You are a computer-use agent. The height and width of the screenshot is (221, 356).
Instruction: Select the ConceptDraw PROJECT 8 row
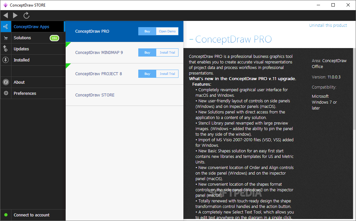tap(125, 74)
